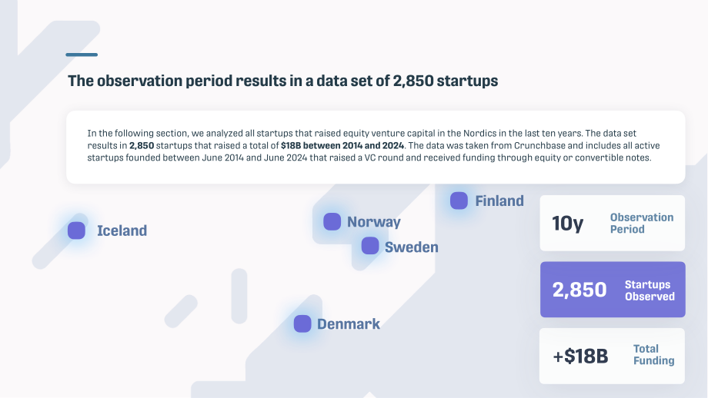Click the 'Total Funding' label
The height and width of the screenshot is (398, 708).
click(654, 355)
